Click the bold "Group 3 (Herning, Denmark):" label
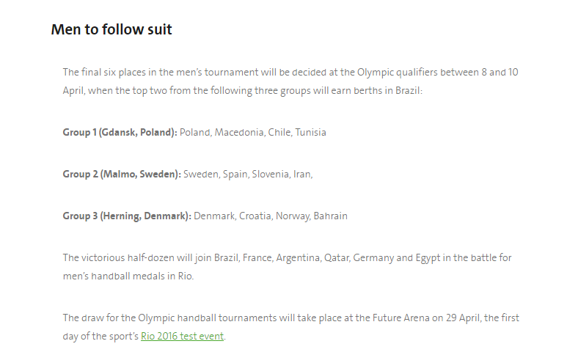Screen dimensions: 567x363 click(x=127, y=216)
